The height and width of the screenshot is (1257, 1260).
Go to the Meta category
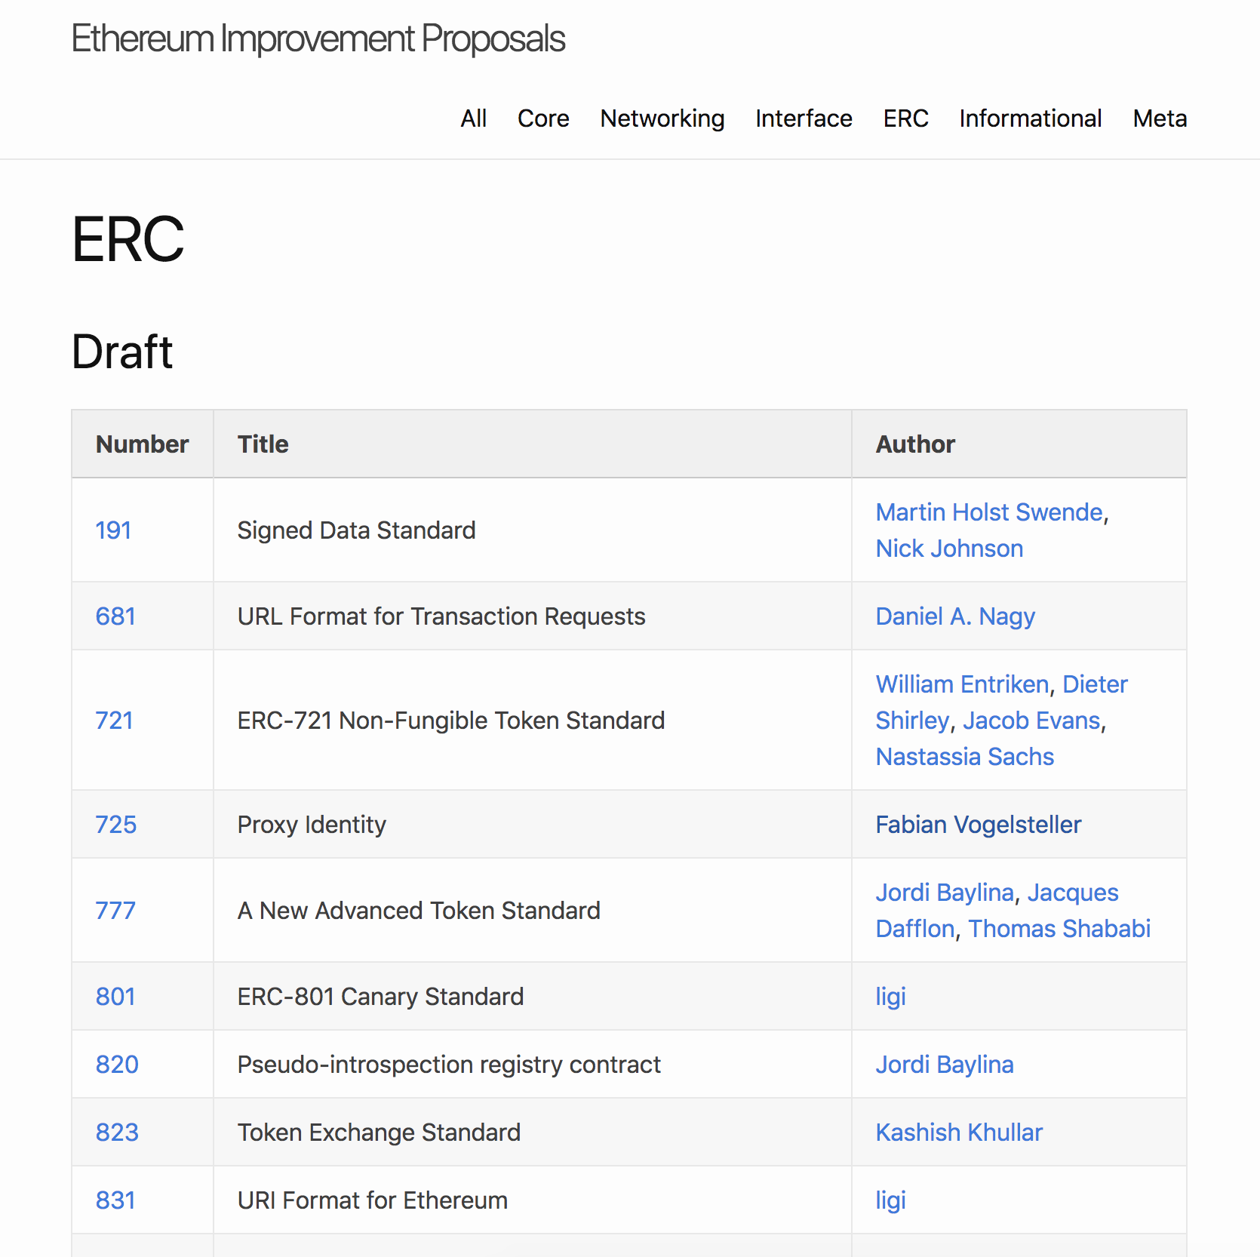tap(1160, 118)
